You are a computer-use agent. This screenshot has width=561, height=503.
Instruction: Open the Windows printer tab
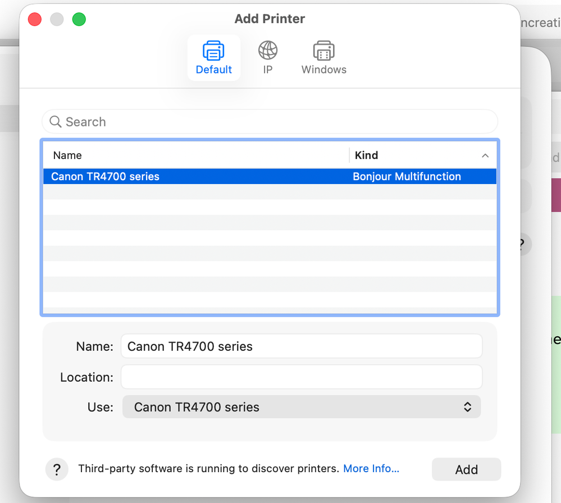pos(324,58)
